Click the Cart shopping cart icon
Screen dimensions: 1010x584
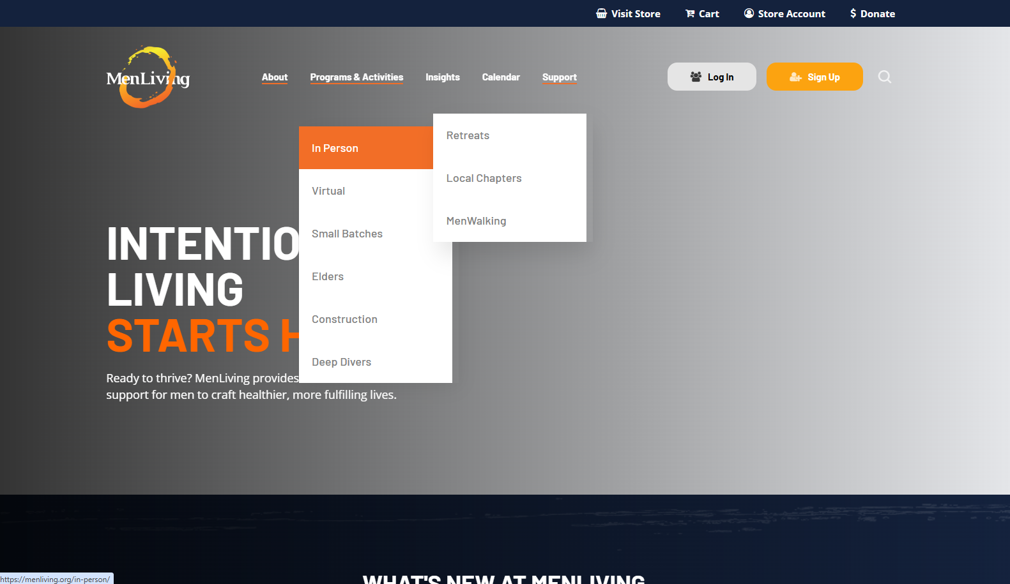pyautogui.click(x=690, y=13)
